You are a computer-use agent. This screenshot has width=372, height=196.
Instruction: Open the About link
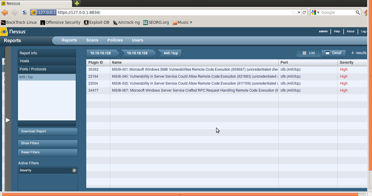pyautogui.click(x=350, y=31)
